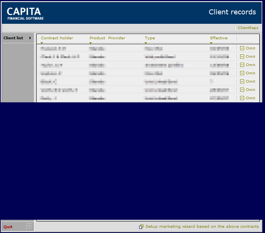Omit the fifth contract row
265x233 pixels.
click(248, 82)
